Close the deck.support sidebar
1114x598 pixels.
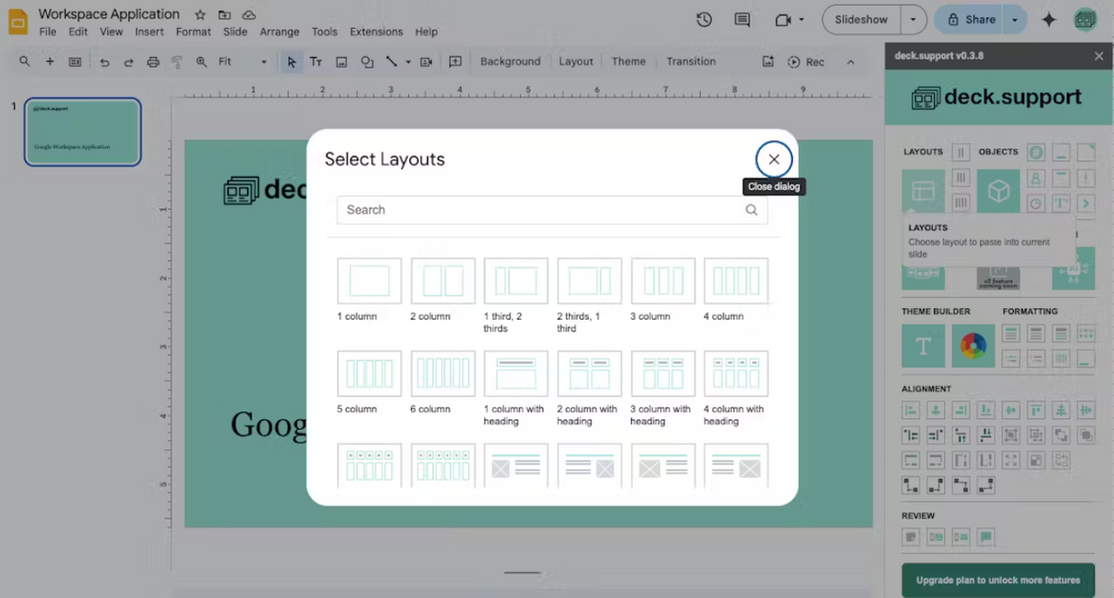point(1098,56)
